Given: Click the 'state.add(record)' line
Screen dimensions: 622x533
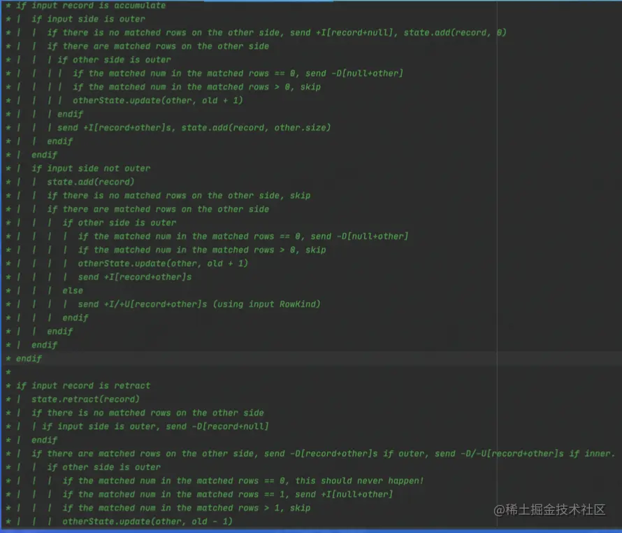Looking at the screenshot, I should point(90,182).
